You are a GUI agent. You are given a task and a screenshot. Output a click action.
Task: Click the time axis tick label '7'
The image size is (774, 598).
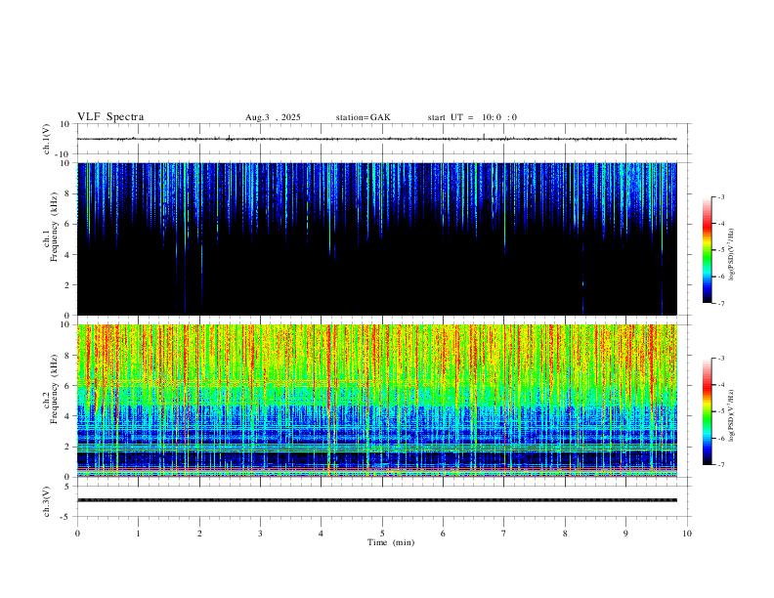[x=504, y=534]
